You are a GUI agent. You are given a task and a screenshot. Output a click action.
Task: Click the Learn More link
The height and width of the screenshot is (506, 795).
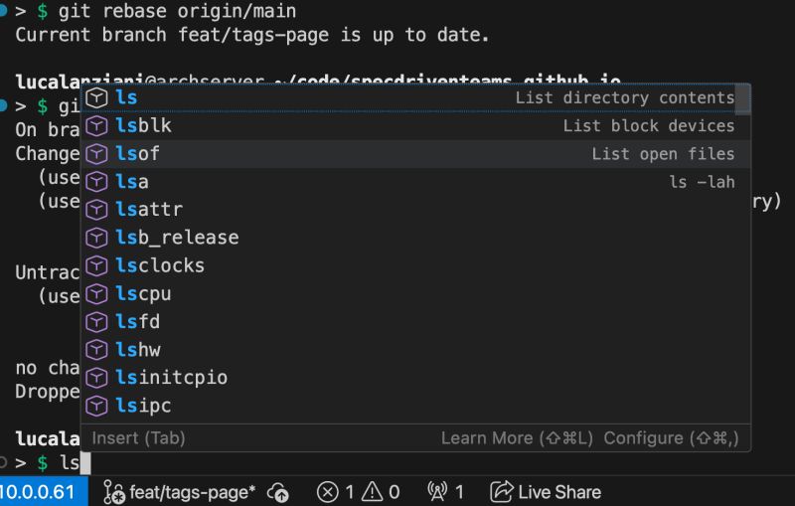(x=517, y=437)
